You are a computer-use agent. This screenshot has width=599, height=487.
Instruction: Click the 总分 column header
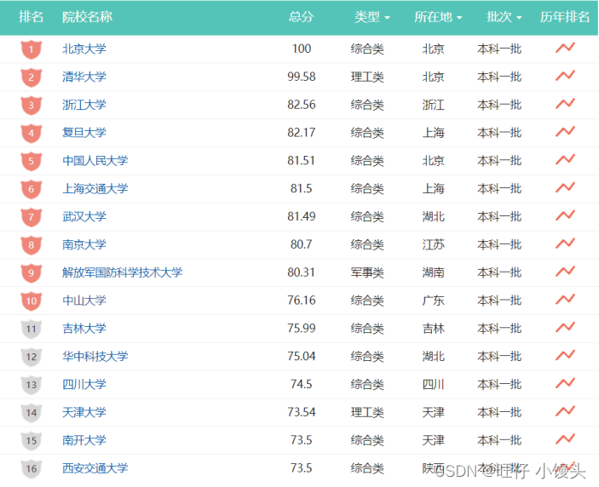[x=301, y=17]
